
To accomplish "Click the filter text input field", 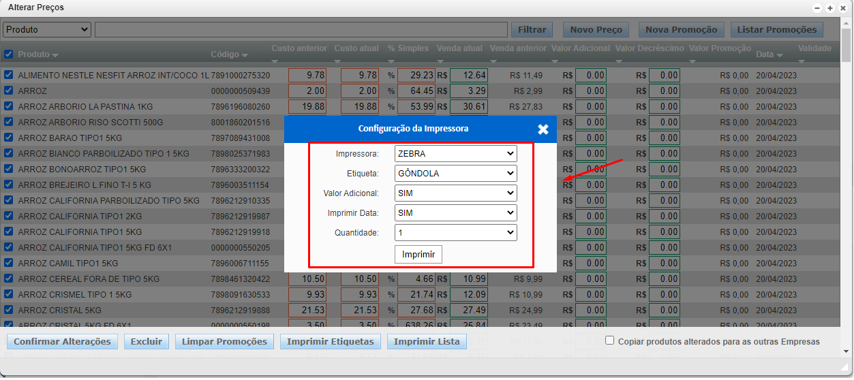I will tap(301, 29).
